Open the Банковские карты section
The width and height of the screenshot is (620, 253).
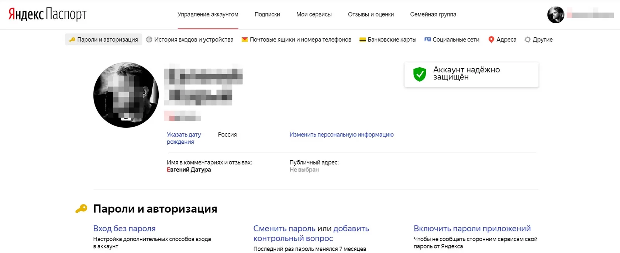click(x=392, y=40)
